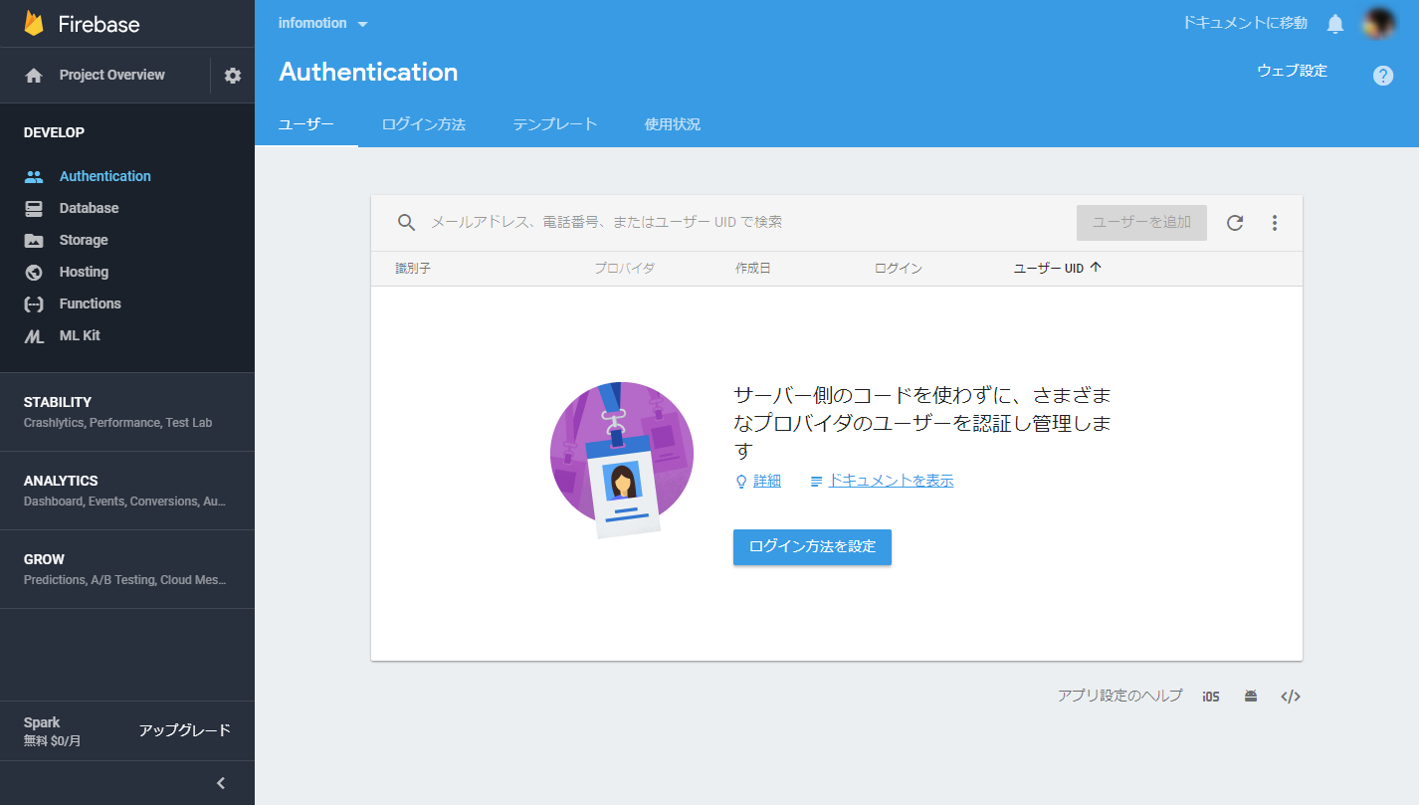Open the notifications bell
1419x805 pixels.
(1334, 22)
